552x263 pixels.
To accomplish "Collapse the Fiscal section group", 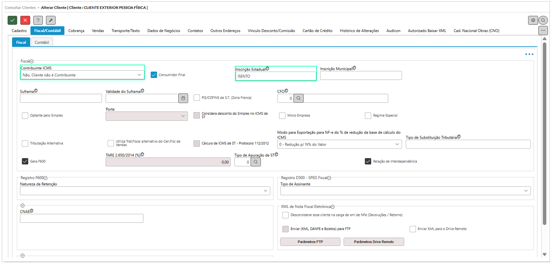I will (32, 62).
